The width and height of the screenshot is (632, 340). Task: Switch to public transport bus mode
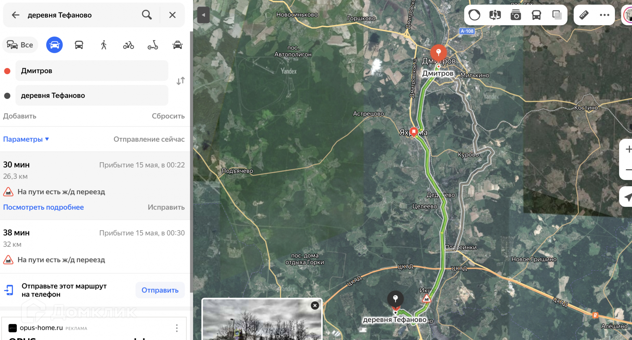(79, 45)
